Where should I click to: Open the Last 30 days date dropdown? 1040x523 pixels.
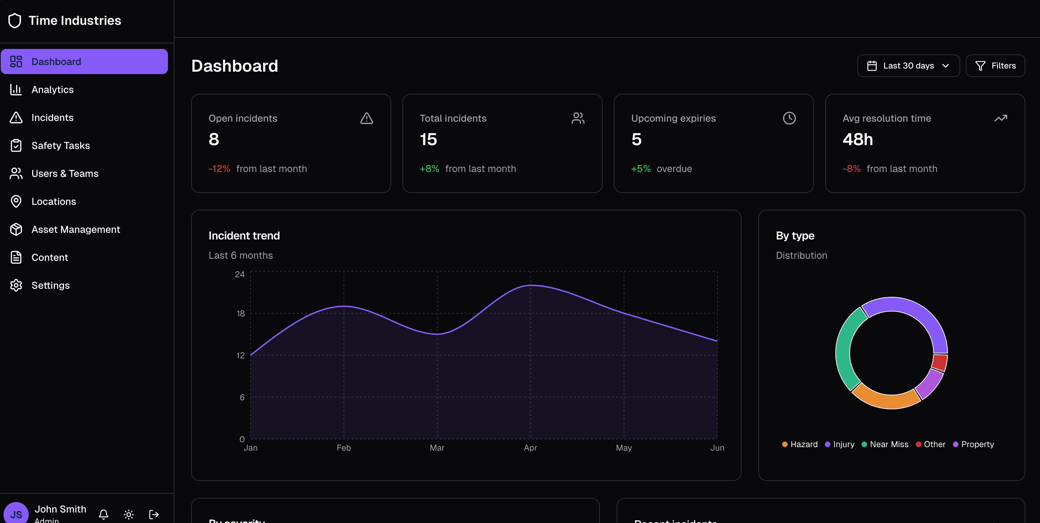point(908,65)
